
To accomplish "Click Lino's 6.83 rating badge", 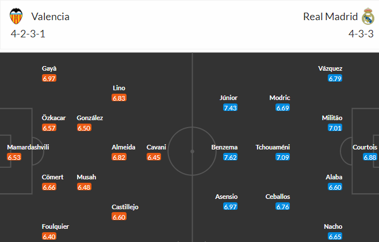I will (x=119, y=98).
